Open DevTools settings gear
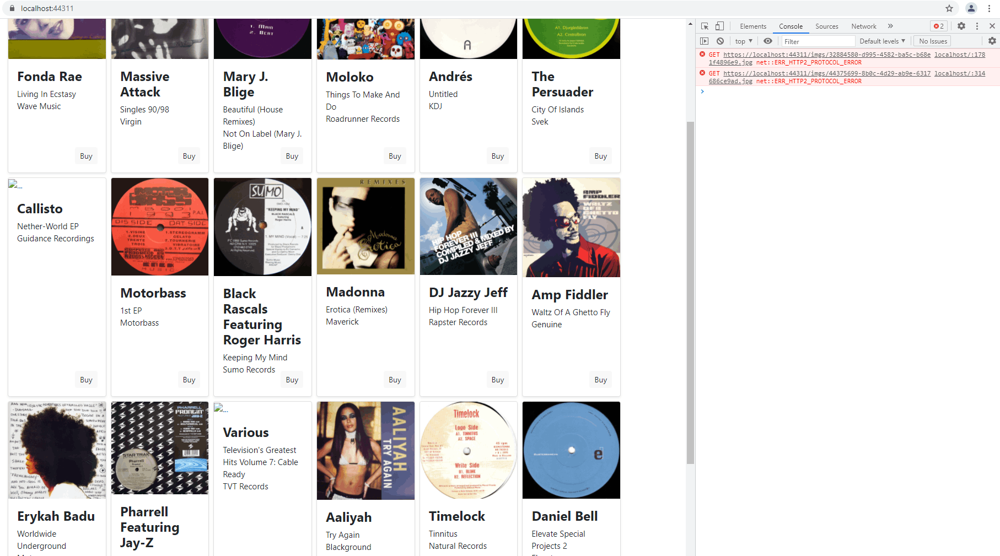The height and width of the screenshot is (556, 1000). 961,26
